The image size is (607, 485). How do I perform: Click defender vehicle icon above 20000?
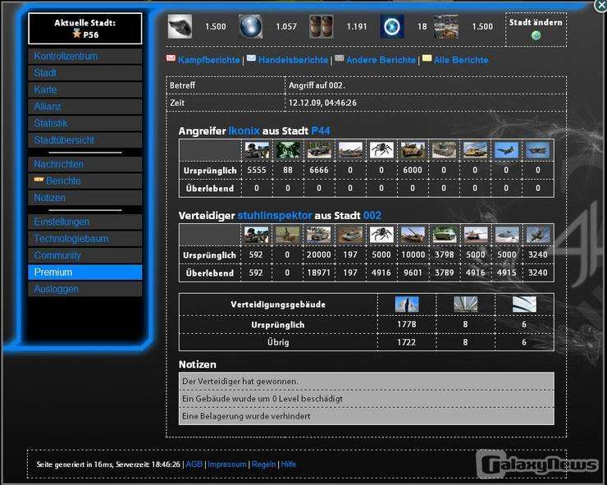[318, 235]
